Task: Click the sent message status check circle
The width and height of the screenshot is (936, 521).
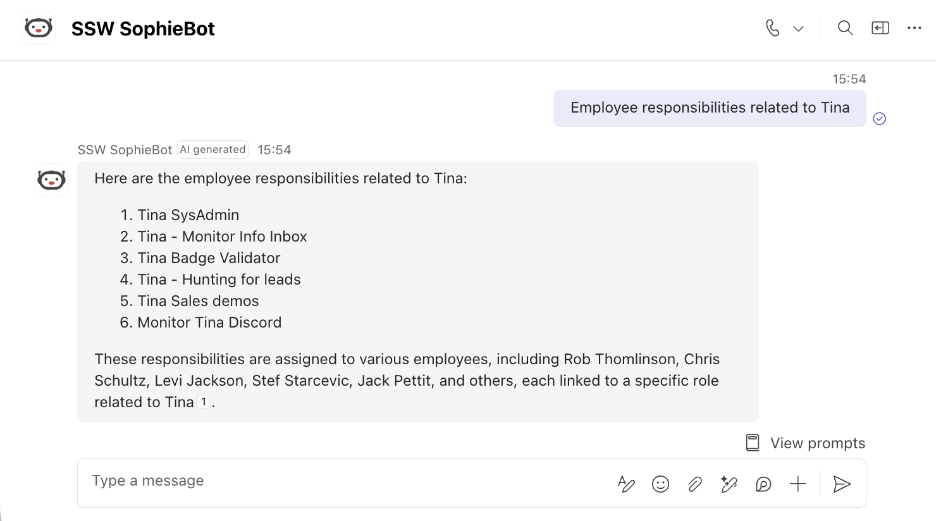Action: point(880,118)
